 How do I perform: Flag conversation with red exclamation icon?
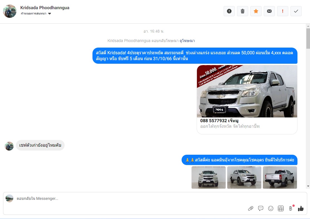282,11
